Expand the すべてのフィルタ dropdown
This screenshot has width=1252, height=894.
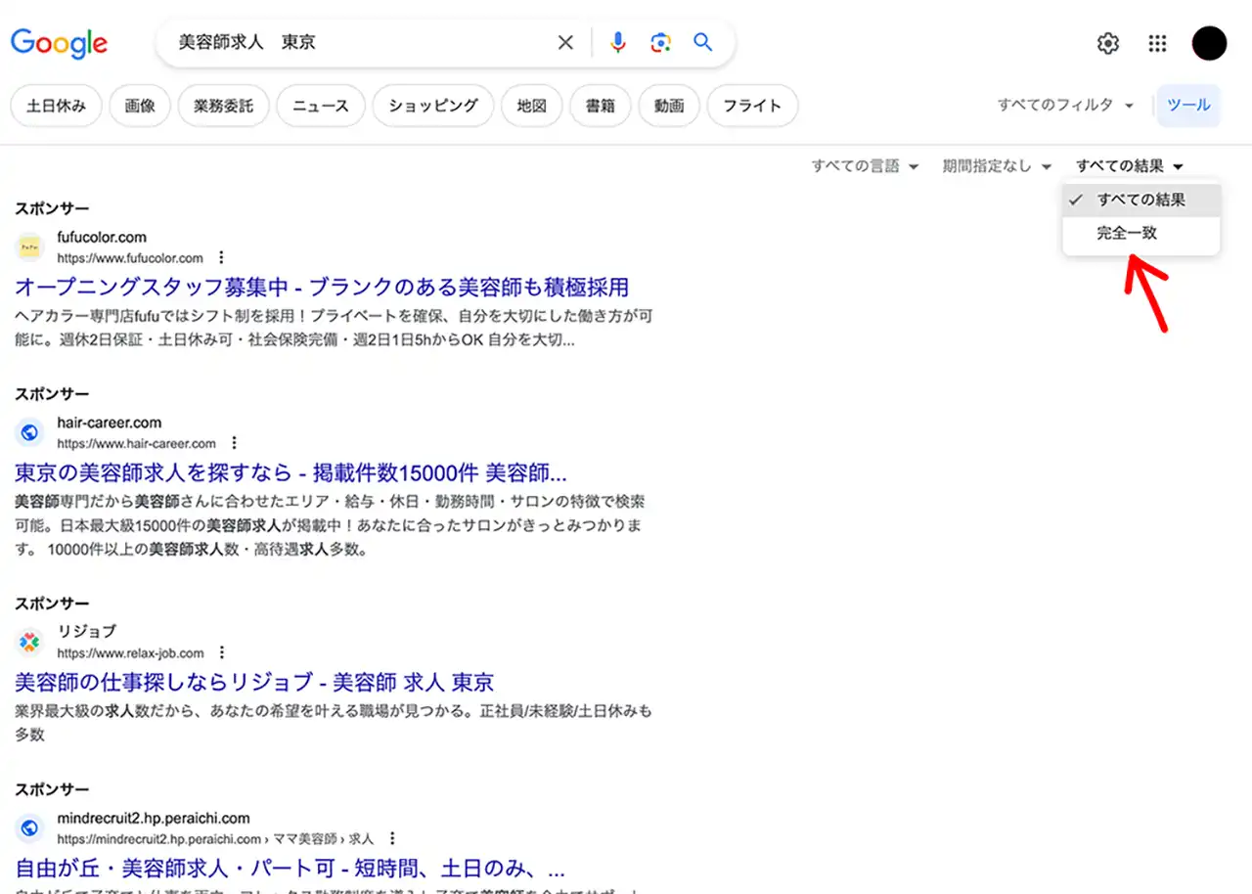1063,105
